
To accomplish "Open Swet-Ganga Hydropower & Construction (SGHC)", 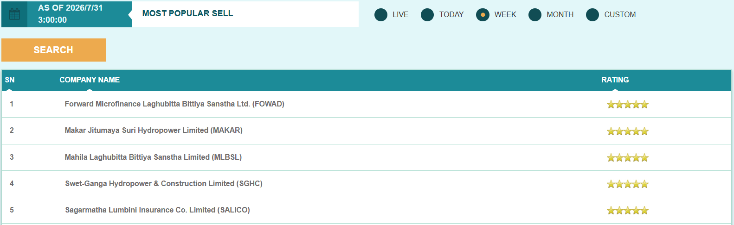I will [x=164, y=184].
